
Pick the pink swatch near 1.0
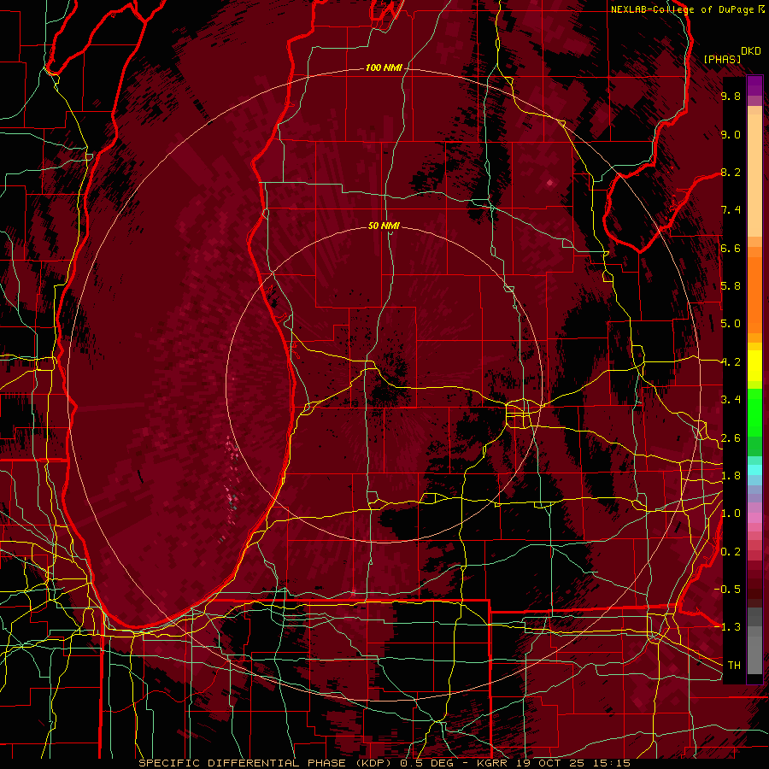(x=754, y=518)
